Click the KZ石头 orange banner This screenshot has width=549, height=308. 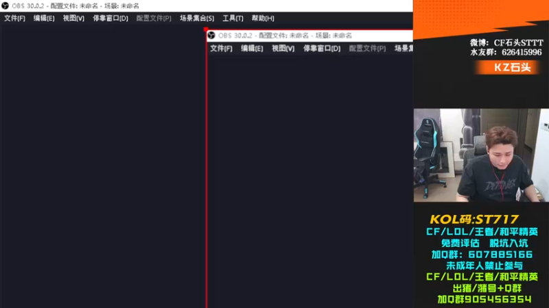(x=507, y=67)
